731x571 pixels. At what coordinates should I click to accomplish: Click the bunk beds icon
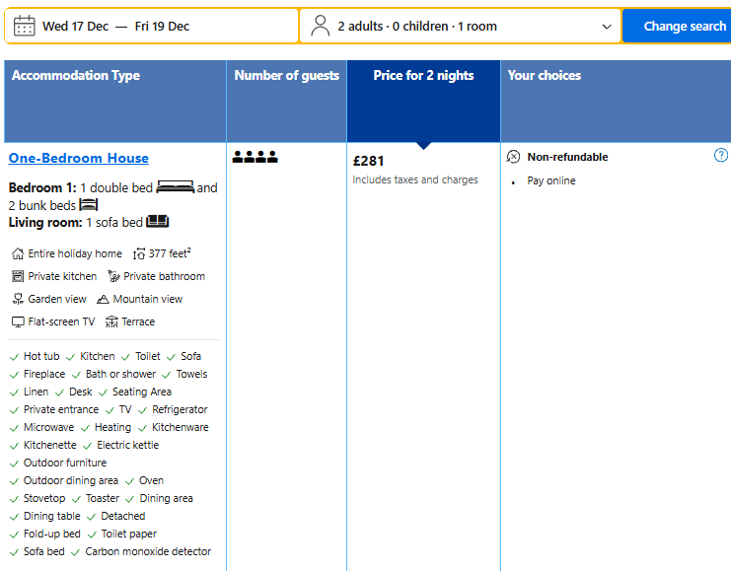point(89,205)
